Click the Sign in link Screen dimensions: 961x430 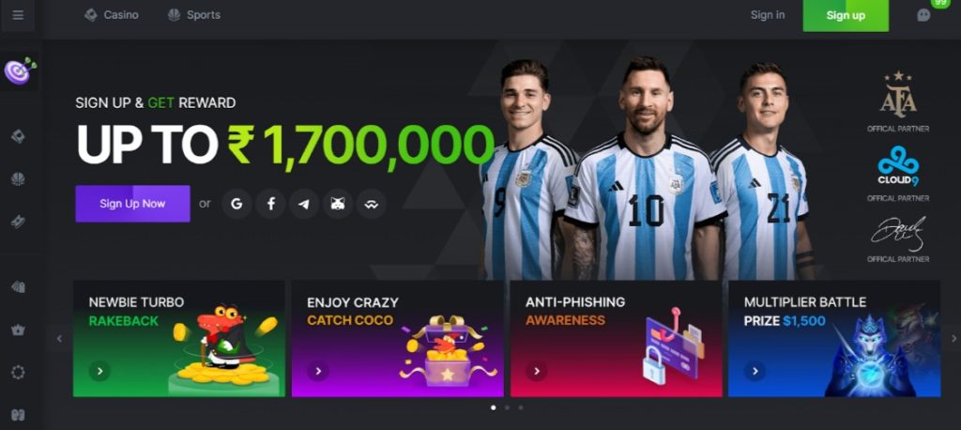pyautogui.click(x=768, y=15)
